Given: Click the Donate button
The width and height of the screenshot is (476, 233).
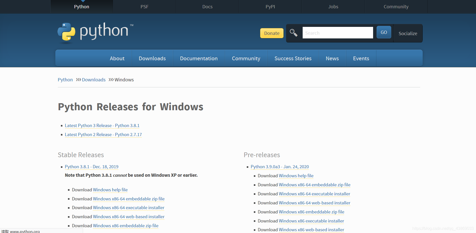Looking at the screenshot, I should [x=272, y=33].
